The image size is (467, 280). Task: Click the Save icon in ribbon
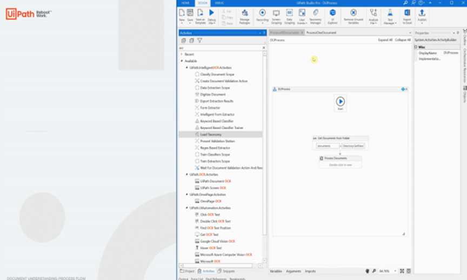point(190,13)
